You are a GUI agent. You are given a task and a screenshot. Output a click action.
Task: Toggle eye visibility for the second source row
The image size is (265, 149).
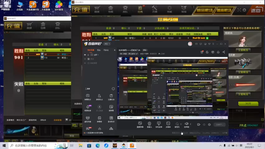click(85, 59)
